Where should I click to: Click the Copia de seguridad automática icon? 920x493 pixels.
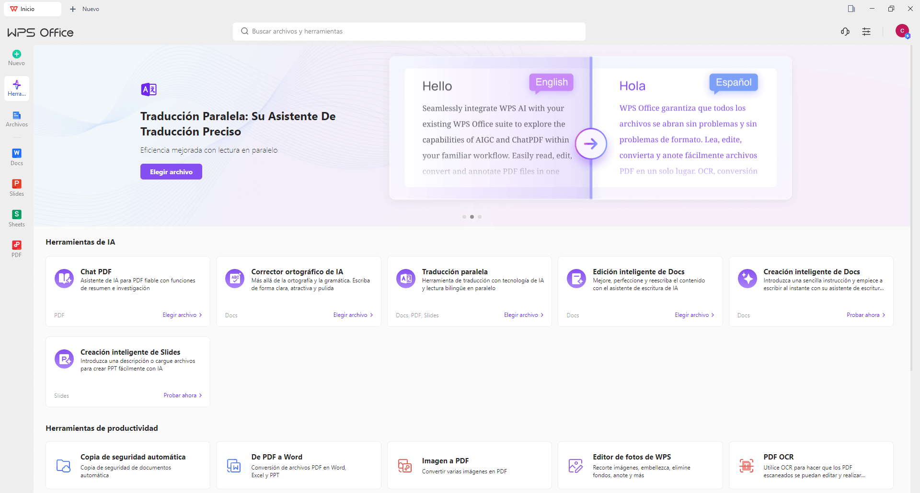(64, 466)
